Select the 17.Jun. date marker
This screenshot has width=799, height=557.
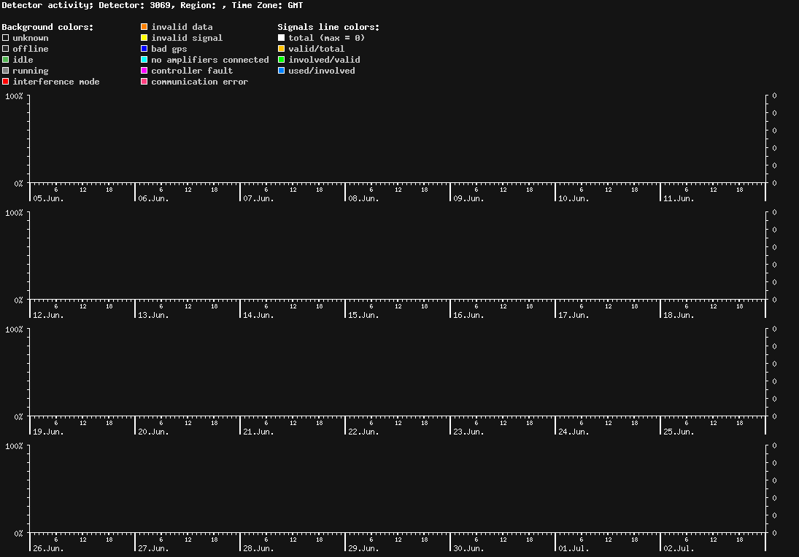point(574,315)
